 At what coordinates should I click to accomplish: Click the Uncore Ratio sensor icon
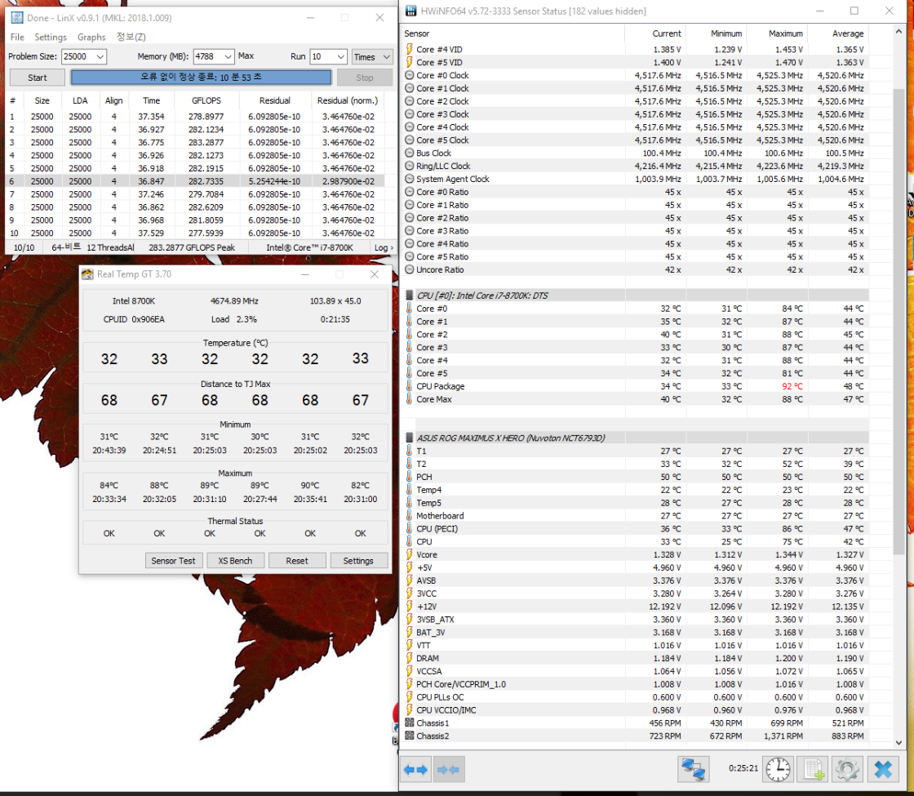(410, 269)
